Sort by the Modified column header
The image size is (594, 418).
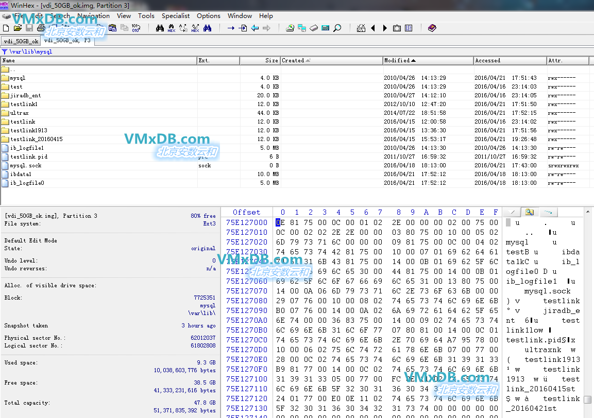point(428,61)
